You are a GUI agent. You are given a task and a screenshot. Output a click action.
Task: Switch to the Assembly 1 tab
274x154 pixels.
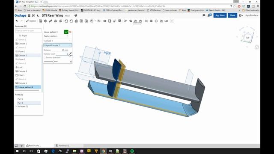click(x=62, y=145)
